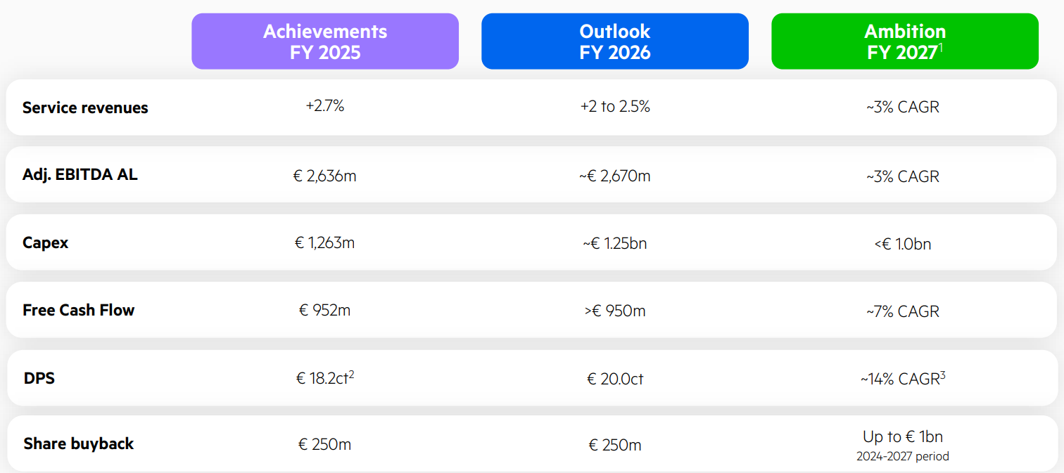Viewport: 1064px width, 473px height.
Task: Select the Outlook FY 2026 header
Action: tap(615, 41)
